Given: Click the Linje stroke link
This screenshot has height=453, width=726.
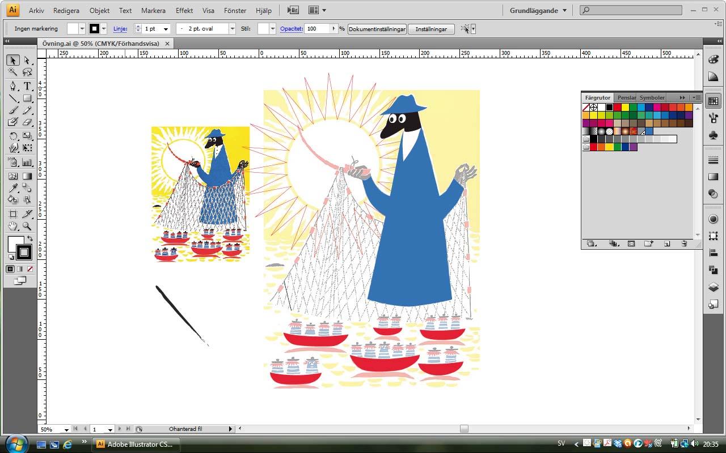Looking at the screenshot, I should (x=120, y=29).
